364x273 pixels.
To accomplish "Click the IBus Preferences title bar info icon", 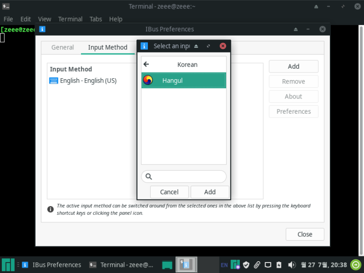I will pos(42,29).
